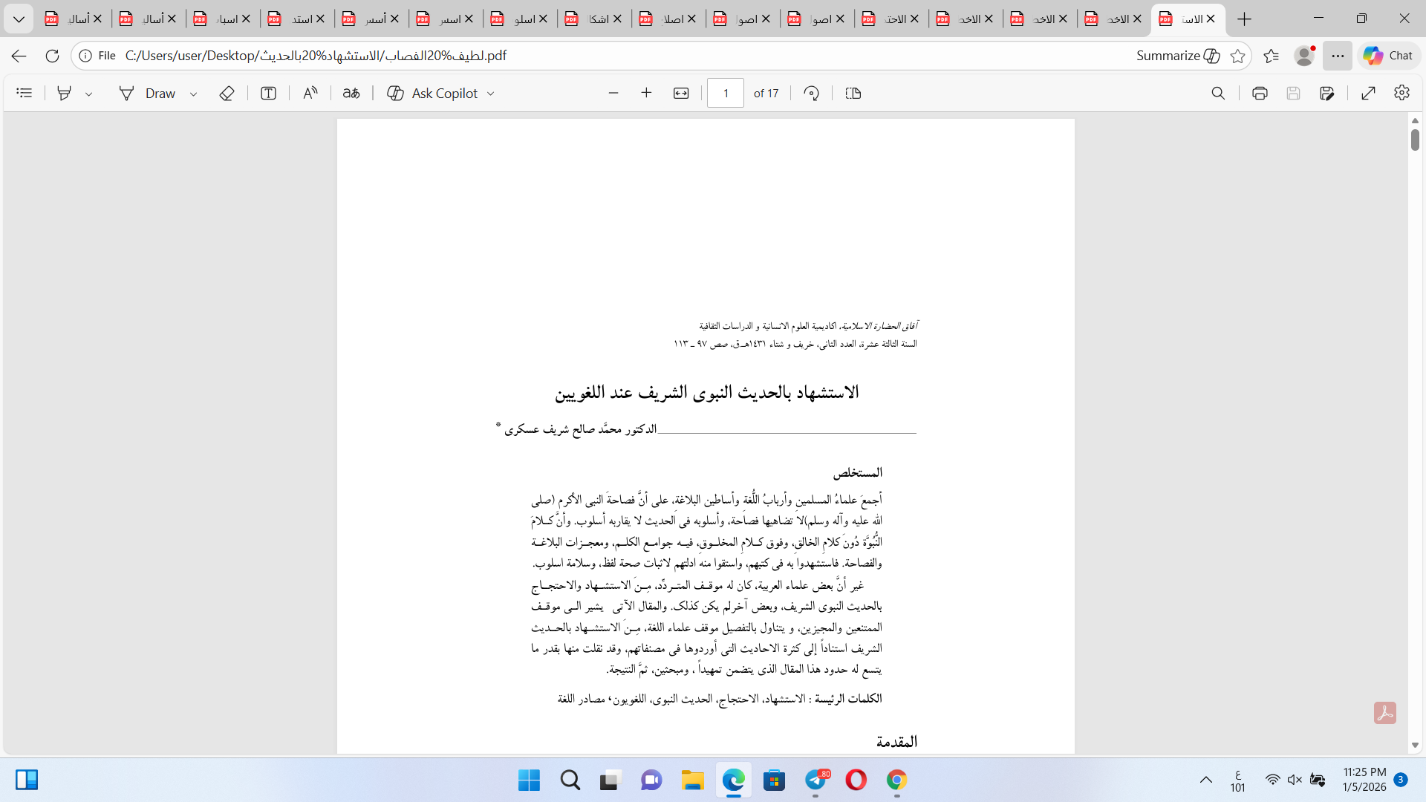The image size is (1426, 802).
Task: Close the اشكا tab
Action: point(617,19)
